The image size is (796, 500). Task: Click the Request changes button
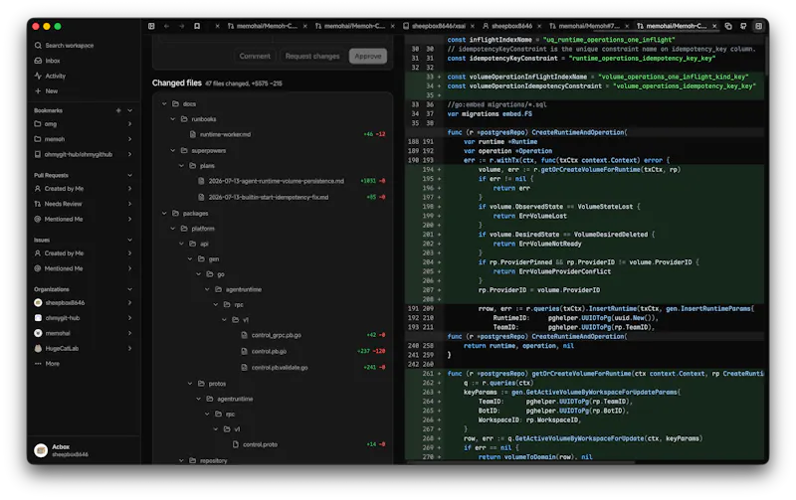(312, 56)
